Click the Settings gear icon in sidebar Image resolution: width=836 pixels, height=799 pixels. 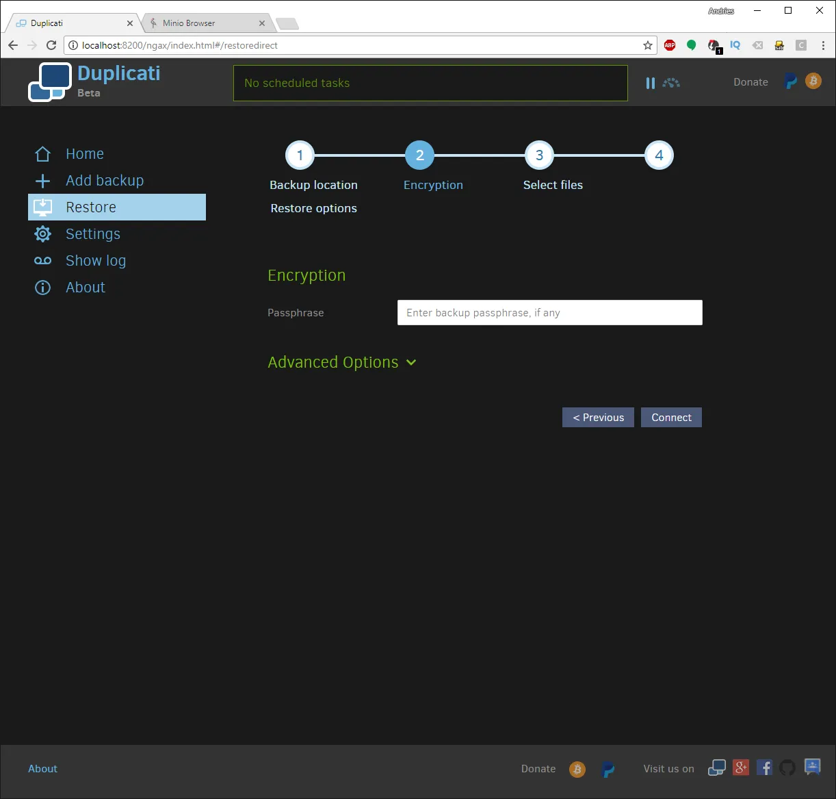click(42, 234)
